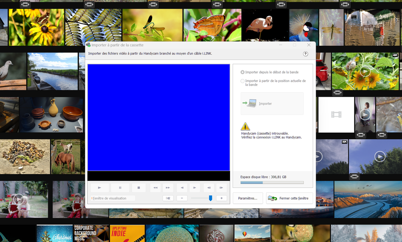Rewind the tape
Viewport: 402px width, 242px height.
156,188
